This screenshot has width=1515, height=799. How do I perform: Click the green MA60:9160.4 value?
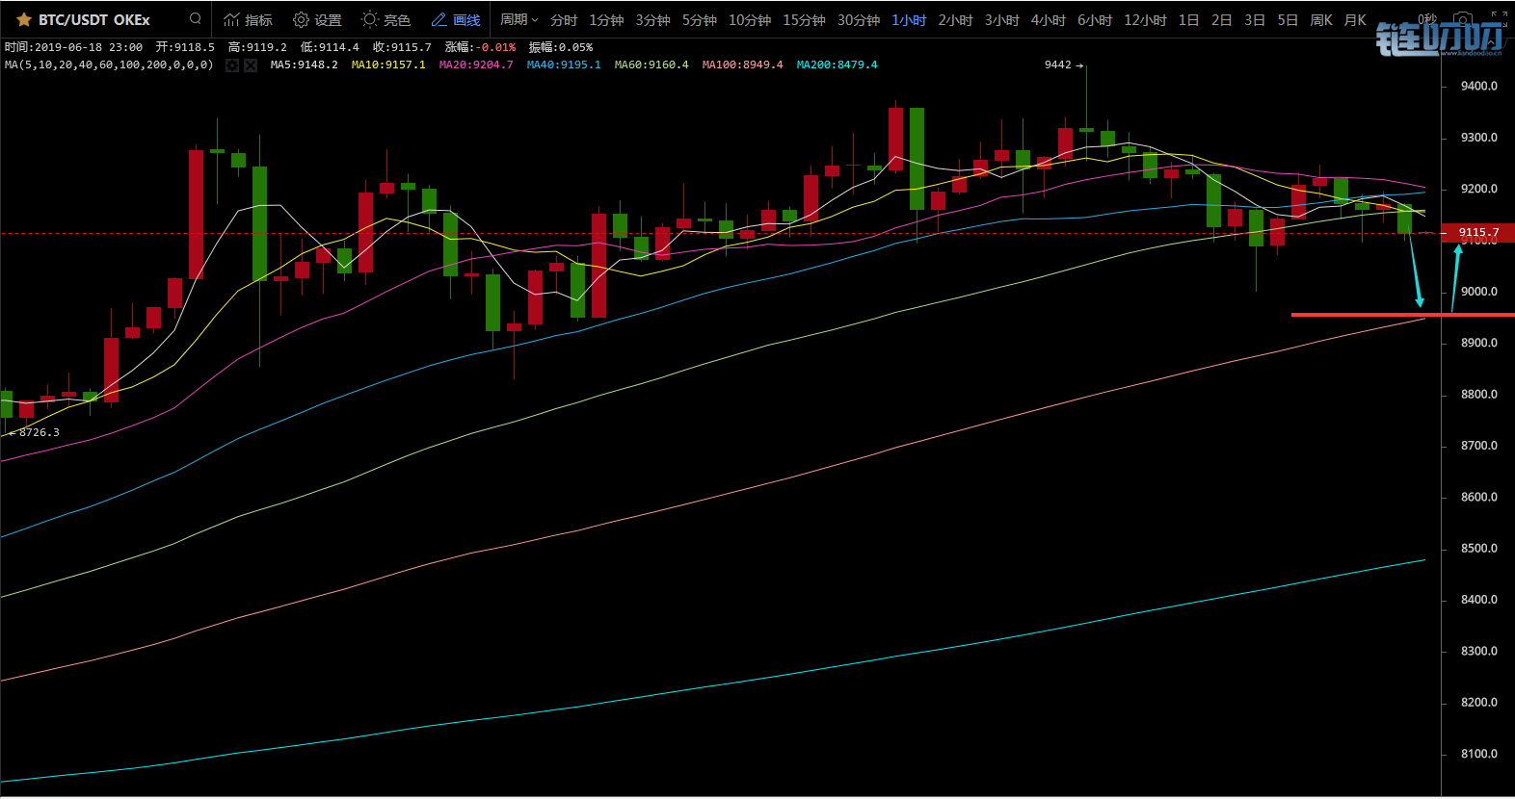click(x=651, y=64)
